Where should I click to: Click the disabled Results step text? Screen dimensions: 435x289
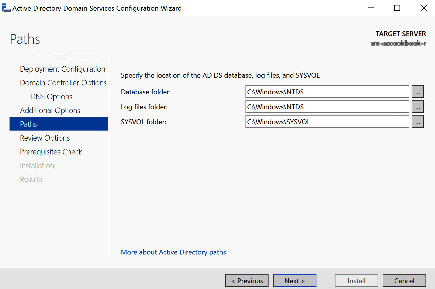coord(31,179)
